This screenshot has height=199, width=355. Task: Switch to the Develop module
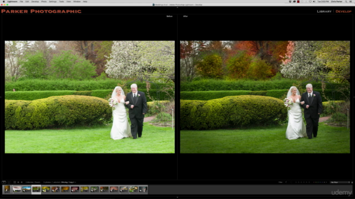point(343,11)
